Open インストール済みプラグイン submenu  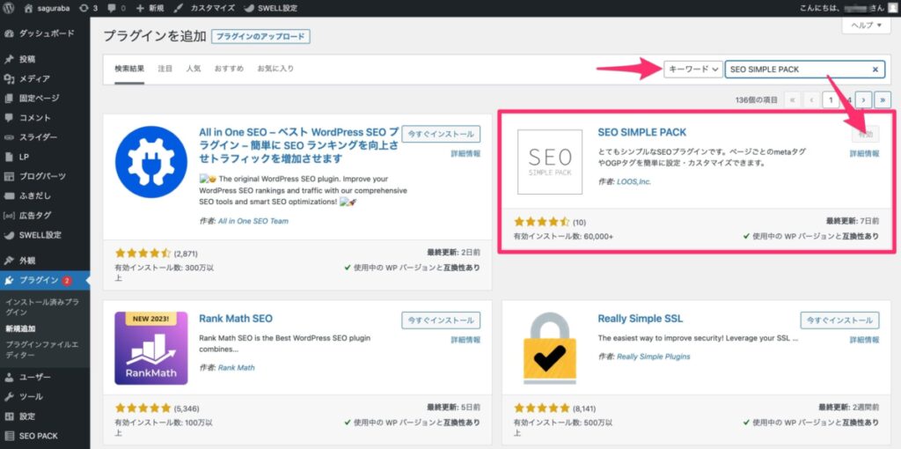point(41,307)
